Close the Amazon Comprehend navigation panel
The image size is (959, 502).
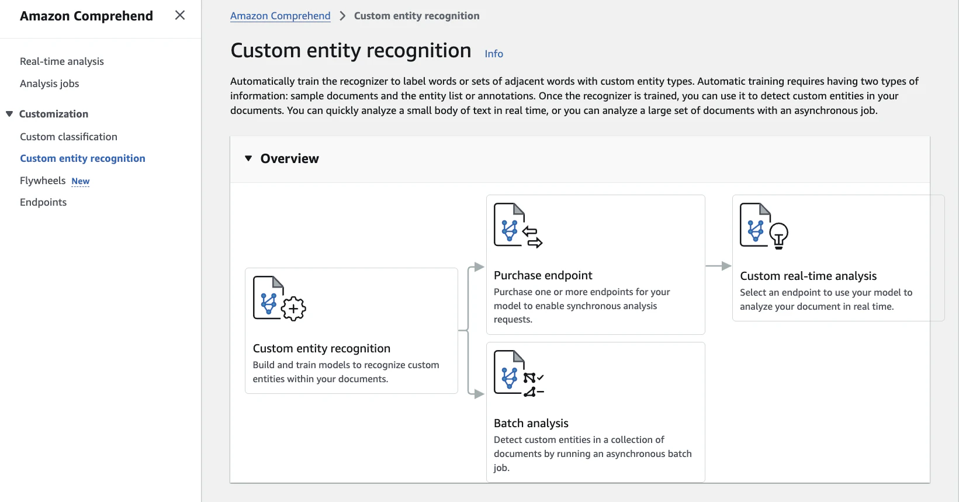[x=180, y=15]
